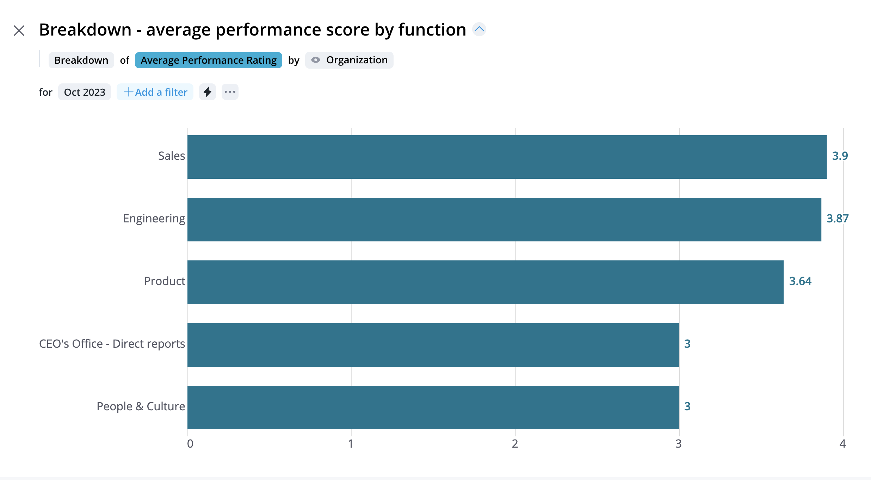The image size is (871, 480).
Task: Collapse the chart title chevron
Action: [x=479, y=29]
